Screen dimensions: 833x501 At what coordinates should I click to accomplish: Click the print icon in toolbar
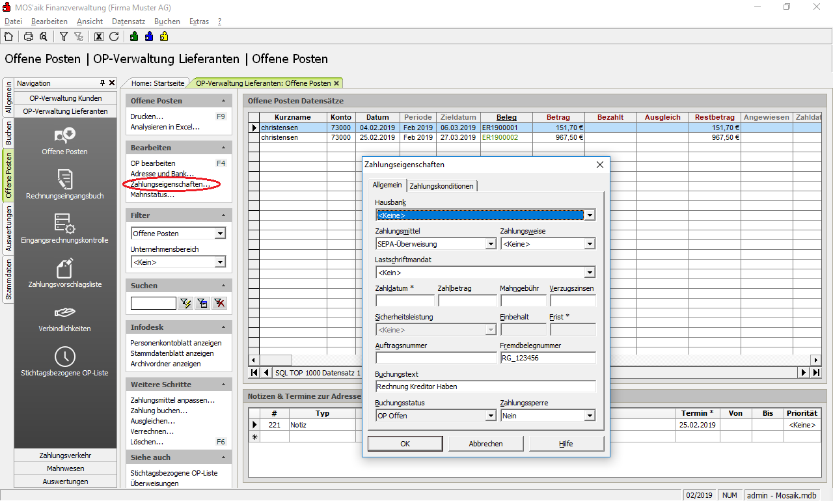click(29, 36)
